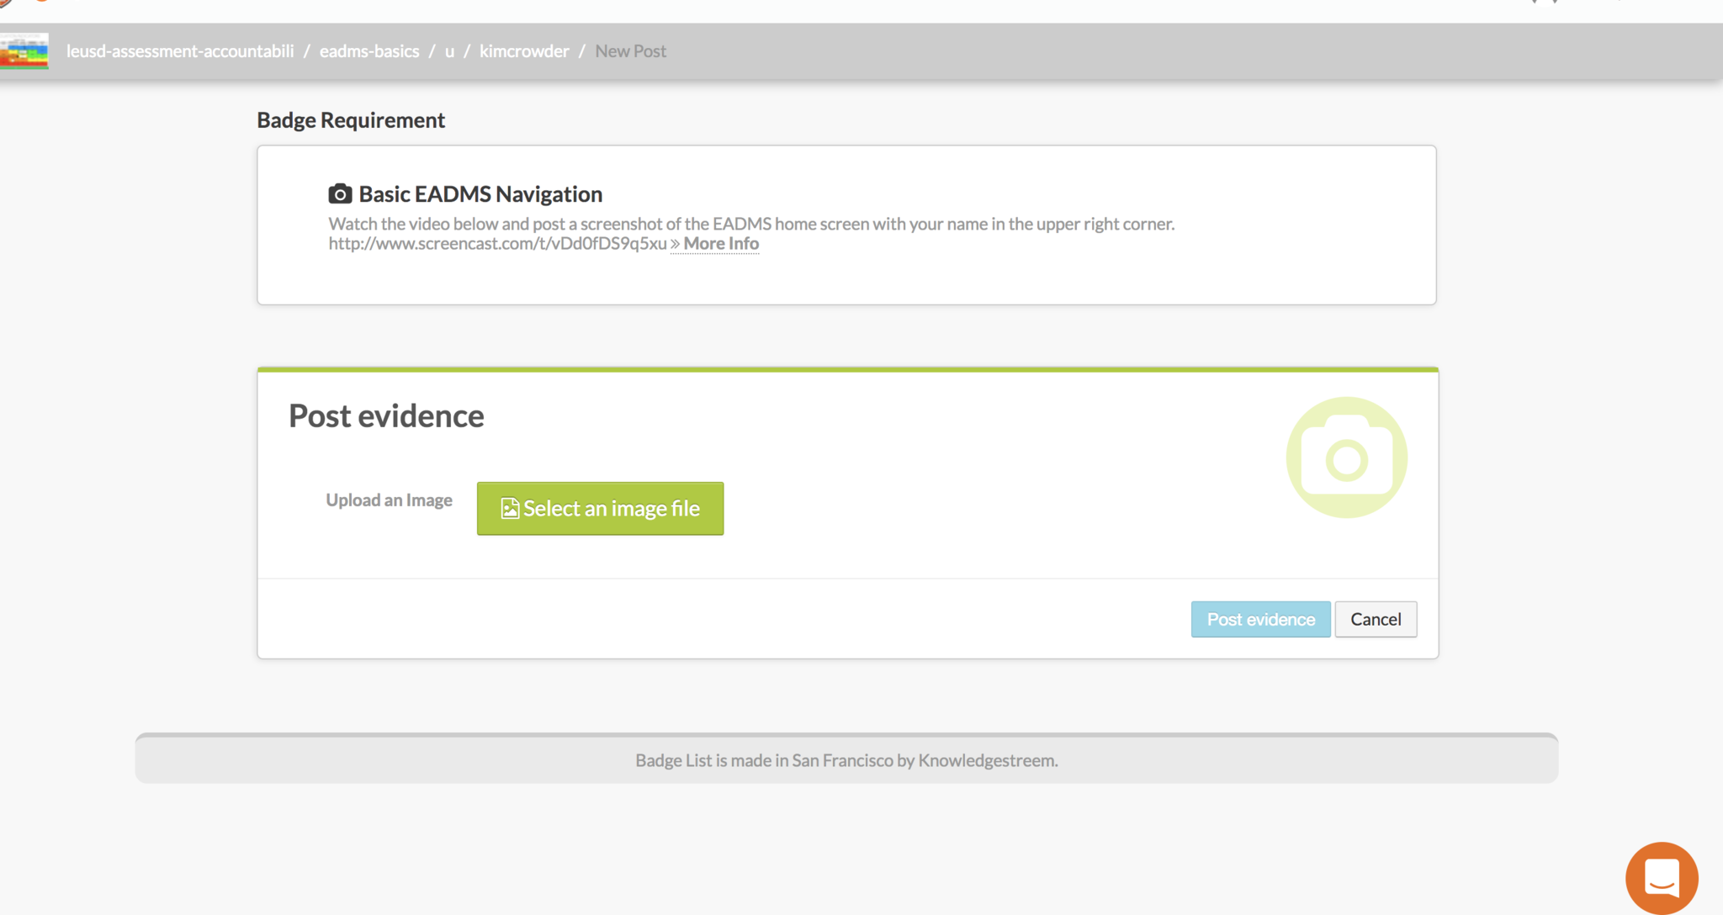This screenshot has width=1723, height=915.
Task: Click the 'u' breadcrumb link
Action: (449, 51)
